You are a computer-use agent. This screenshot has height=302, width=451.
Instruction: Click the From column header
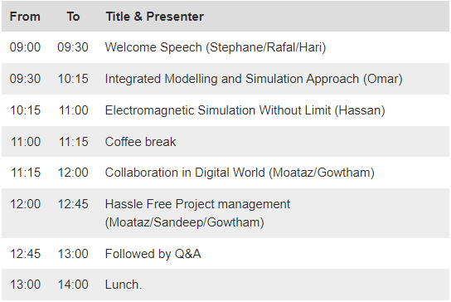click(25, 17)
